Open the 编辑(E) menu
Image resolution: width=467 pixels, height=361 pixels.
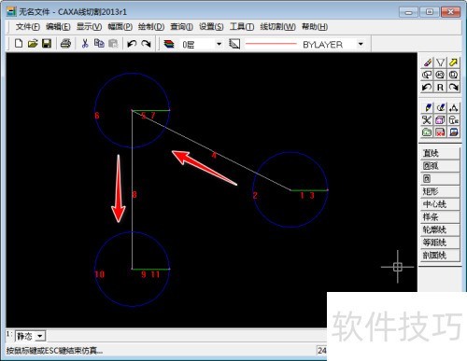click(x=58, y=27)
